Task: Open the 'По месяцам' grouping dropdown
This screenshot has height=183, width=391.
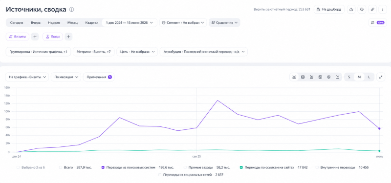Action: coord(66,77)
